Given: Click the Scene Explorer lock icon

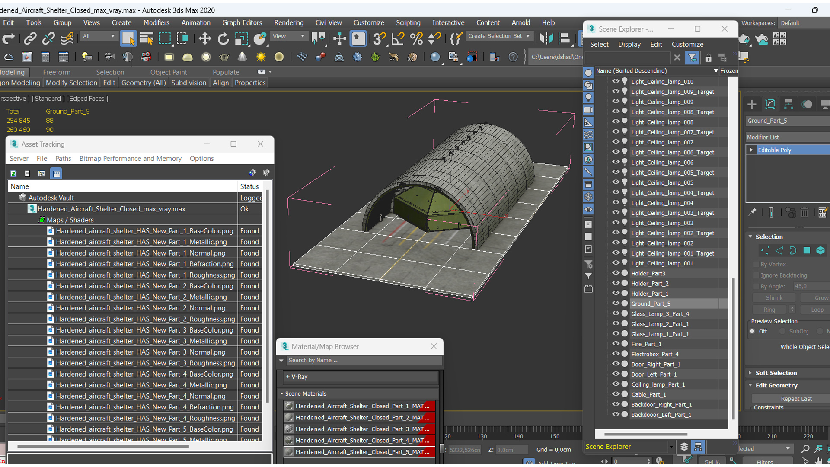Looking at the screenshot, I should [x=708, y=58].
